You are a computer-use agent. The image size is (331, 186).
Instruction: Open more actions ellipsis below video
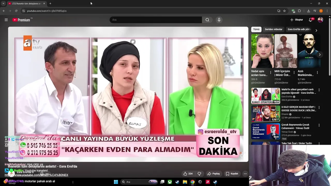[x=245, y=174]
